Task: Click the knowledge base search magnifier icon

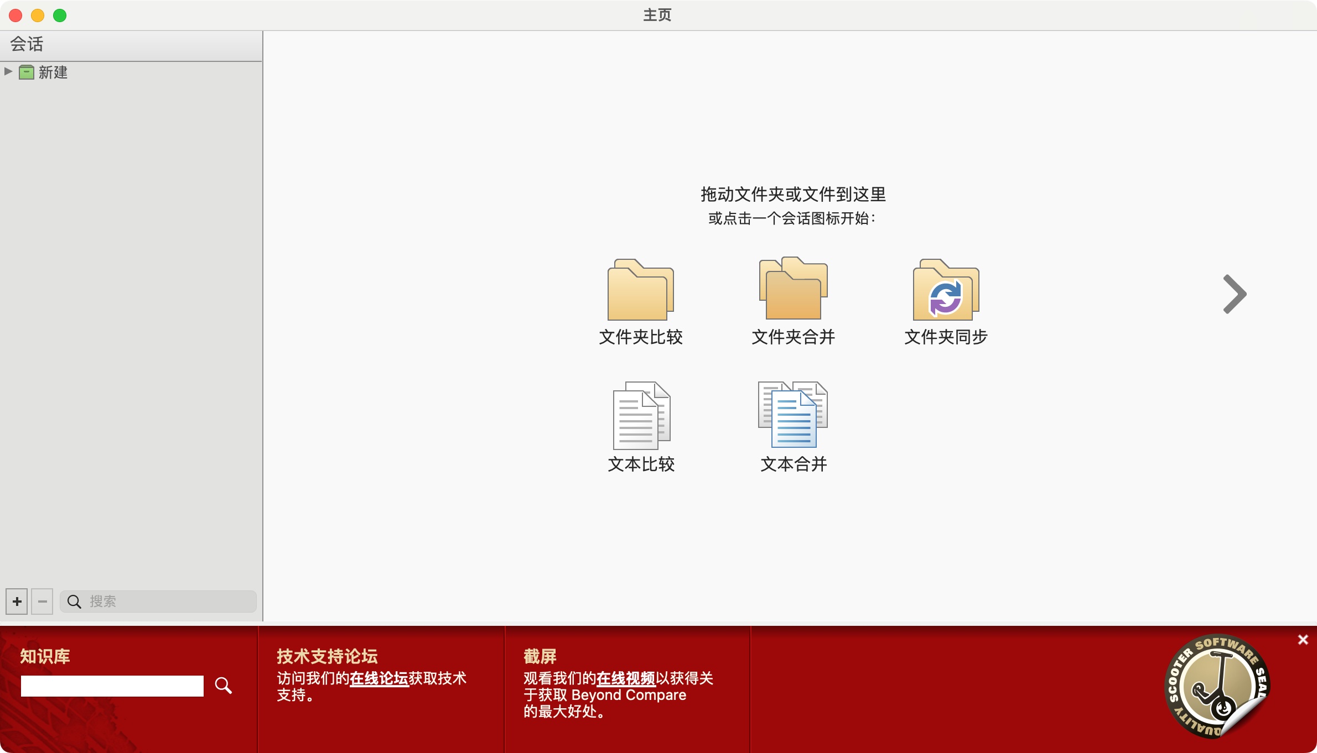Action: click(224, 686)
